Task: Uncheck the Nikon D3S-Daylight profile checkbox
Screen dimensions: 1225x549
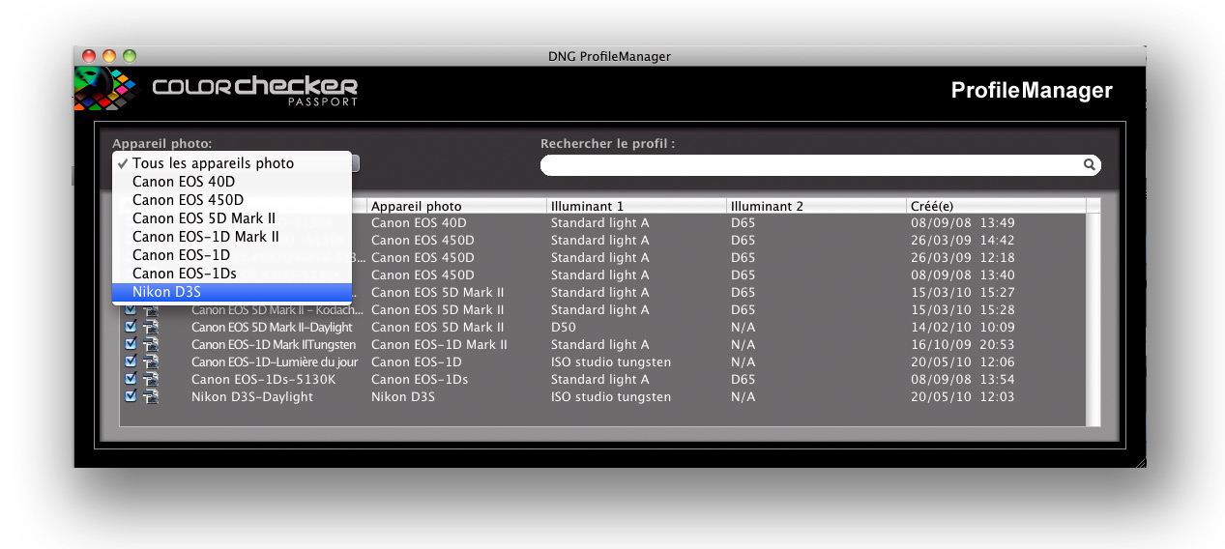Action: [x=131, y=396]
